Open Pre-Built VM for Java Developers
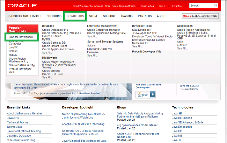227x143 pixels. point(148,86)
